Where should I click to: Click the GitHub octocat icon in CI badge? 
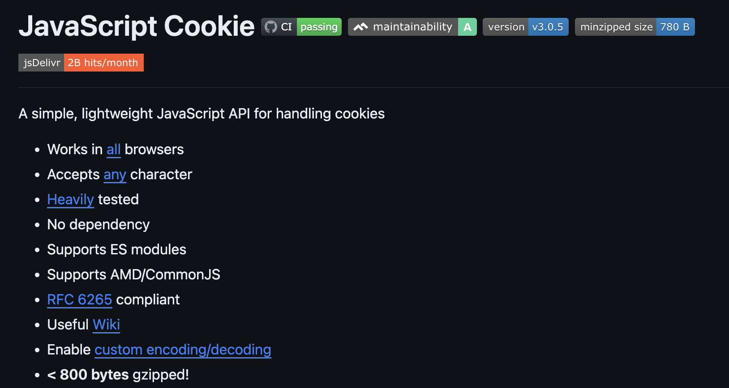tap(271, 27)
